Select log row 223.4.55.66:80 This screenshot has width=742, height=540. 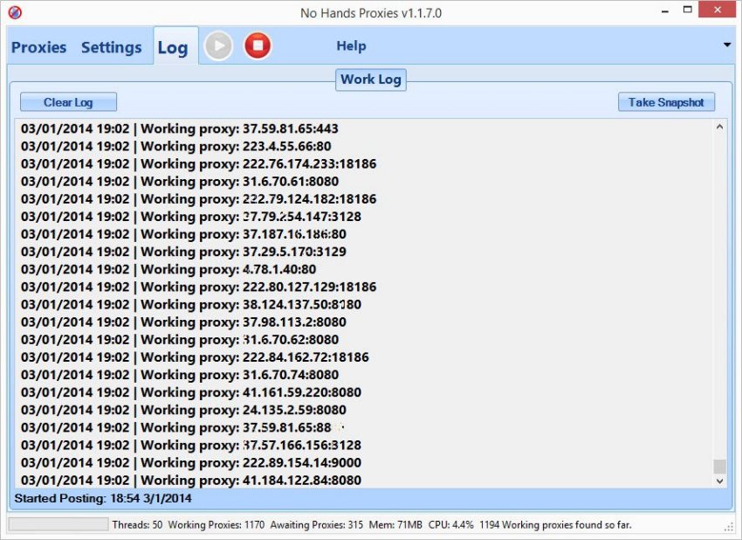176,147
